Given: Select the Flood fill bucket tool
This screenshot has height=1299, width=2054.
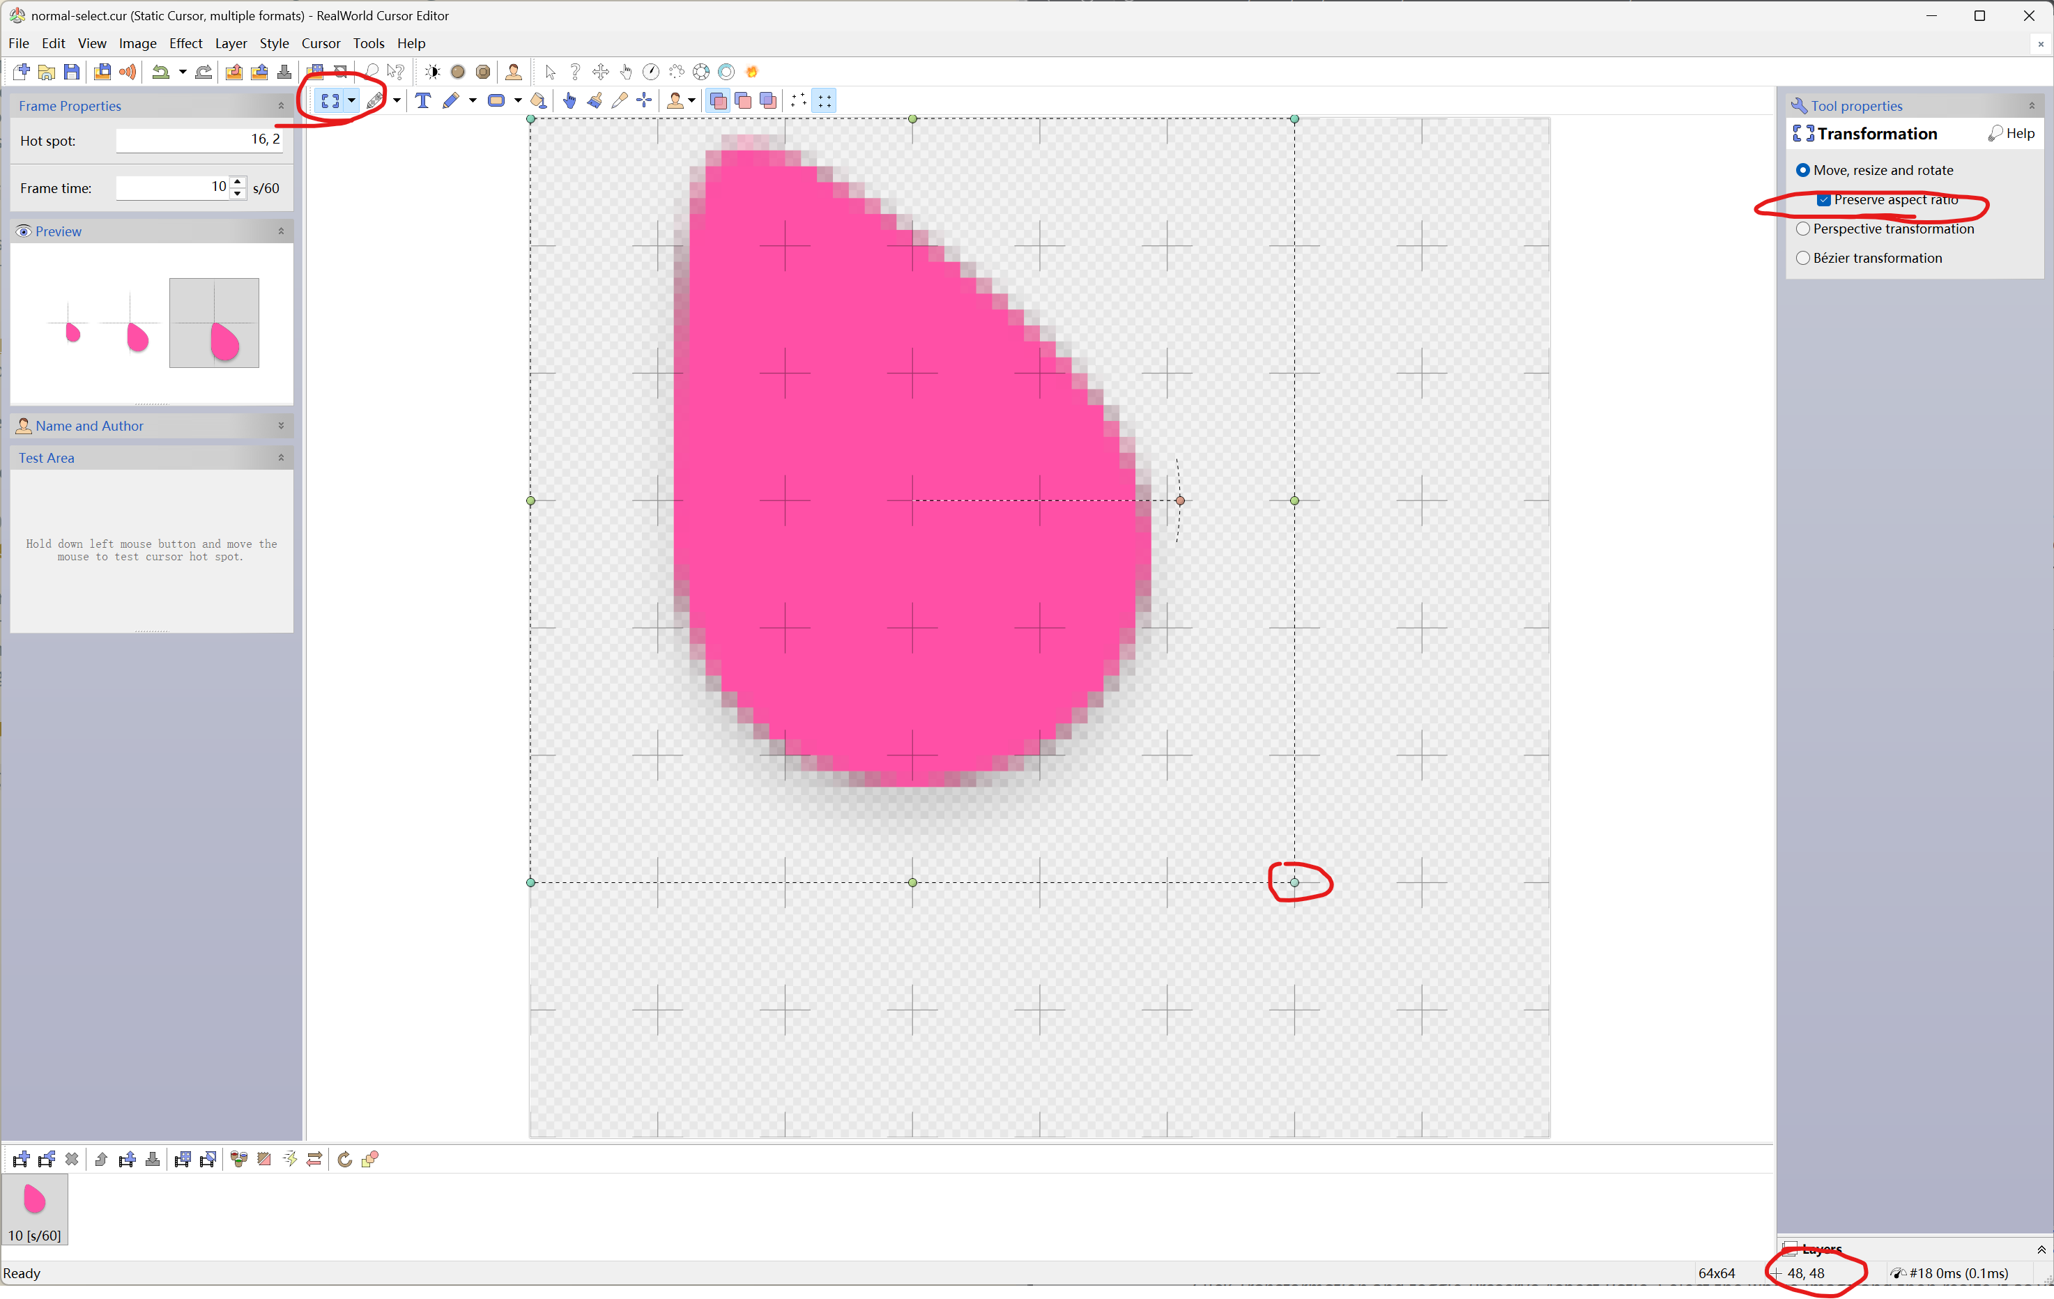Looking at the screenshot, I should point(538,100).
